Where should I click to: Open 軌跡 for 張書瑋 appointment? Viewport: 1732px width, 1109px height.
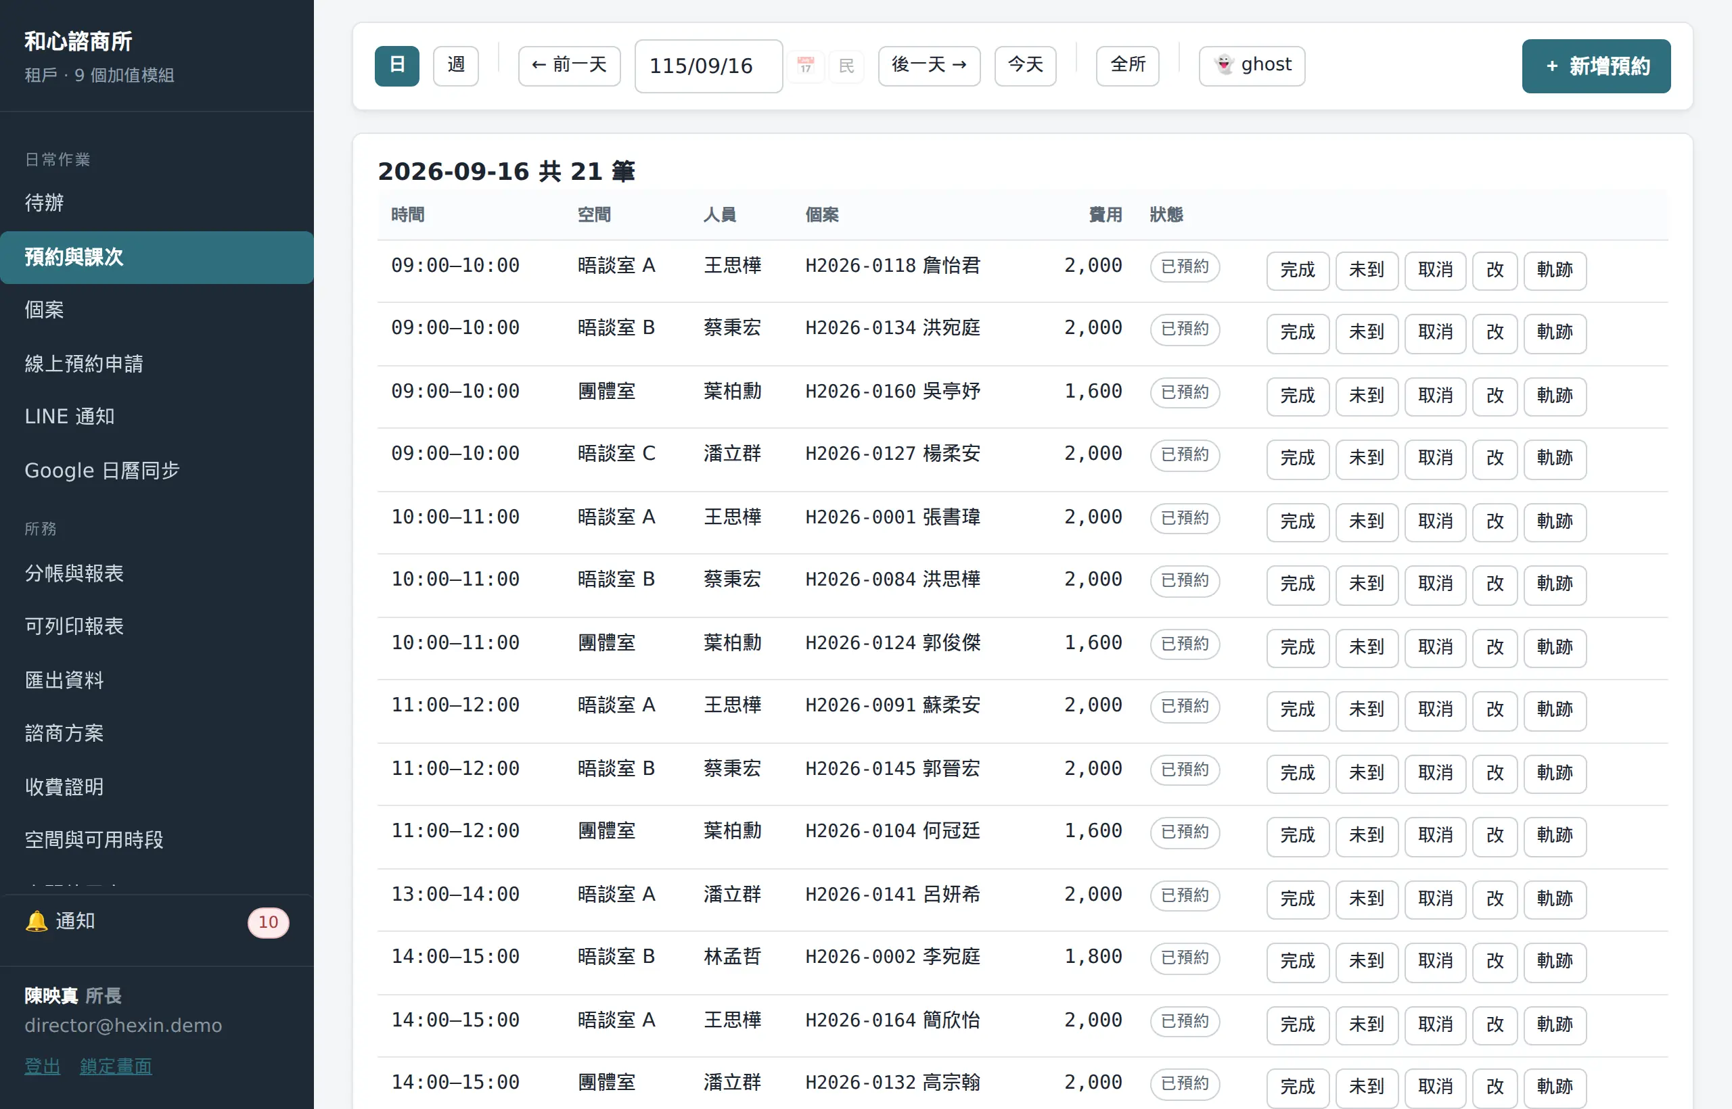click(x=1555, y=521)
